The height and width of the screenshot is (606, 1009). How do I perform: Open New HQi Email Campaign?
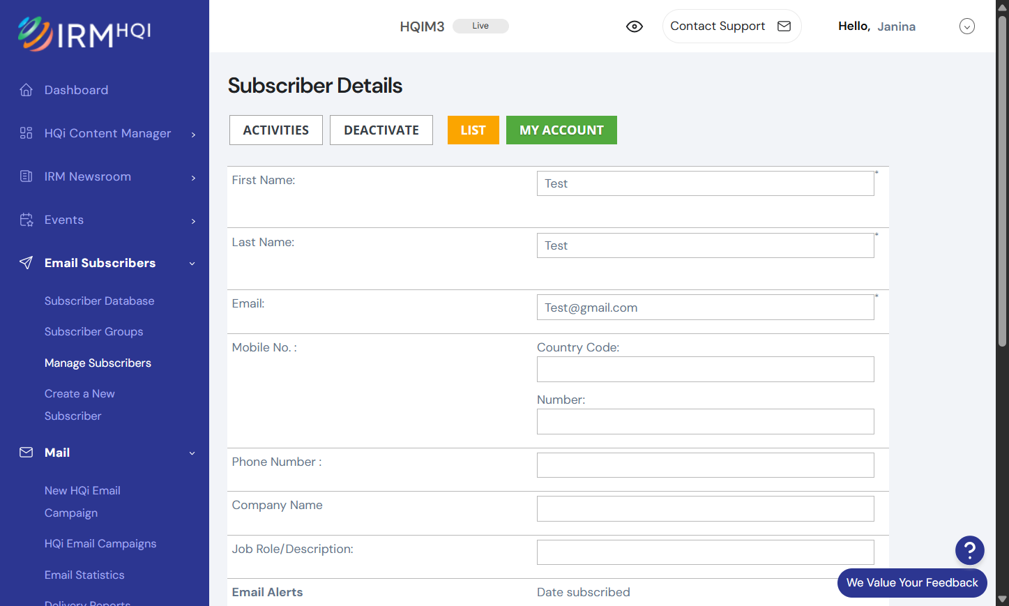point(82,501)
